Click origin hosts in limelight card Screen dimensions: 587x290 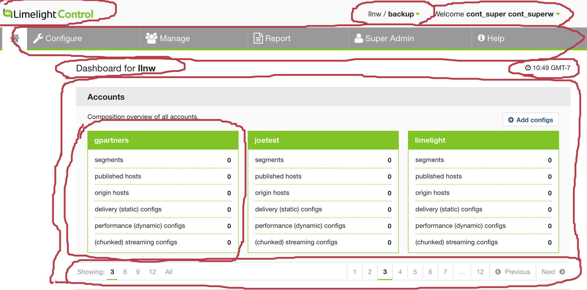point(484,193)
